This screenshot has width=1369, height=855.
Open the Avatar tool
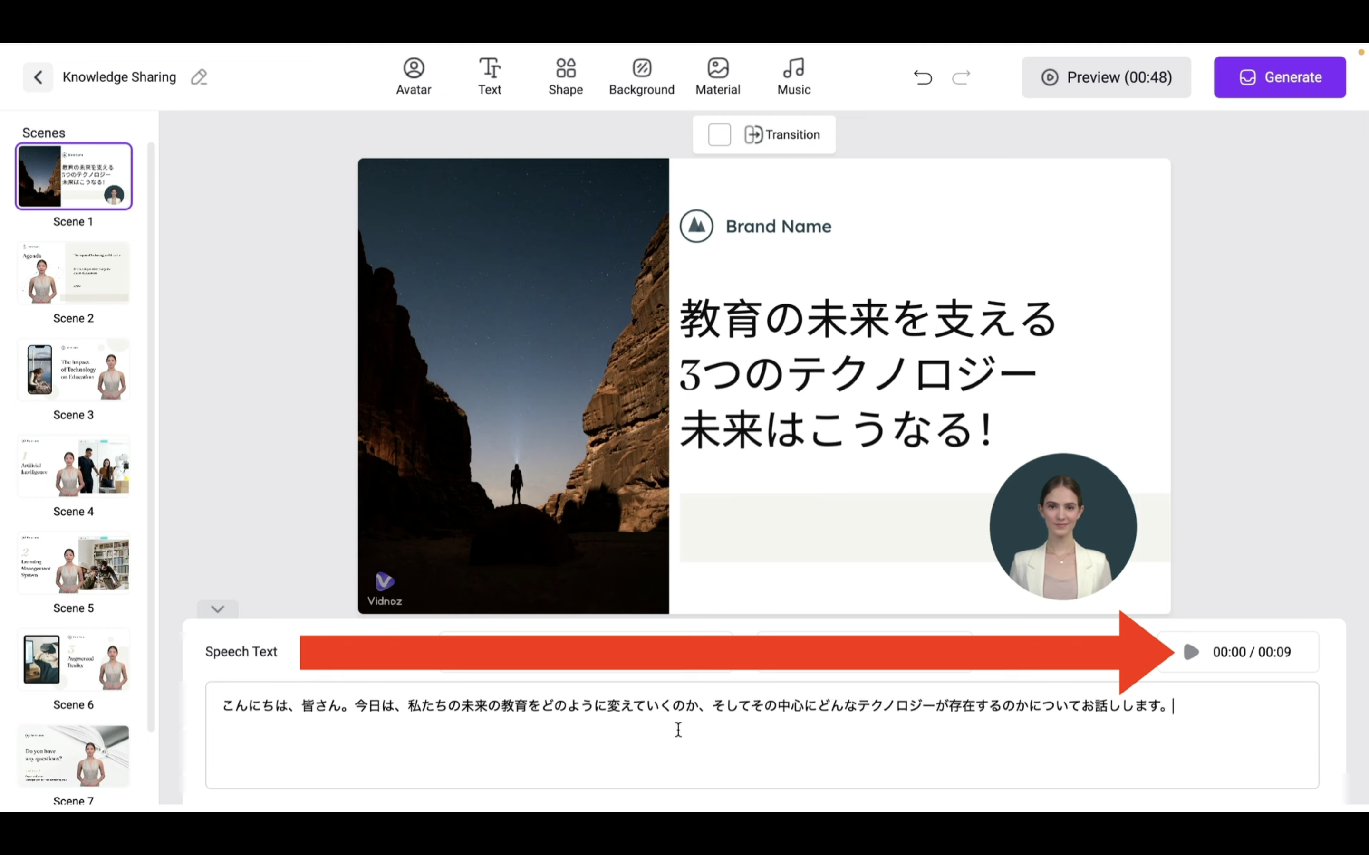[x=414, y=76]
